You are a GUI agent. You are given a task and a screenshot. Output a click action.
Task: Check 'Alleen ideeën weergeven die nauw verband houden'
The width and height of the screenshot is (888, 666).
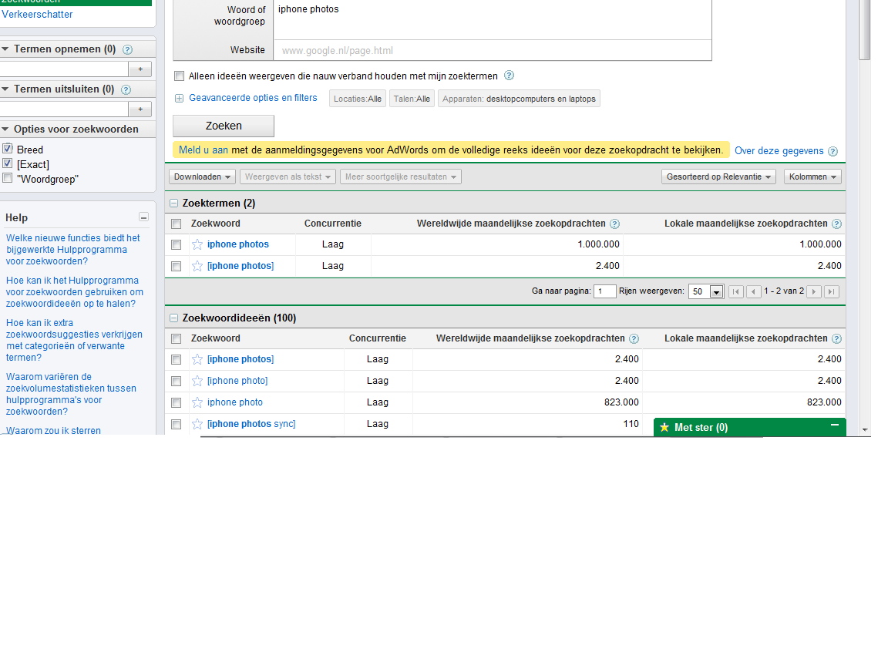[x=180, y=76]
